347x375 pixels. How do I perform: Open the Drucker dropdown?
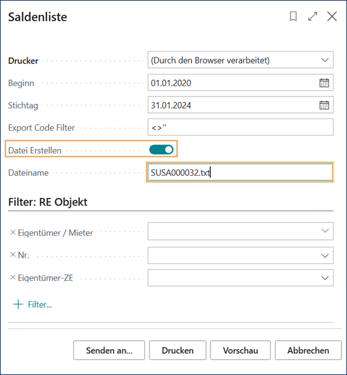click(x=240, y=60)
